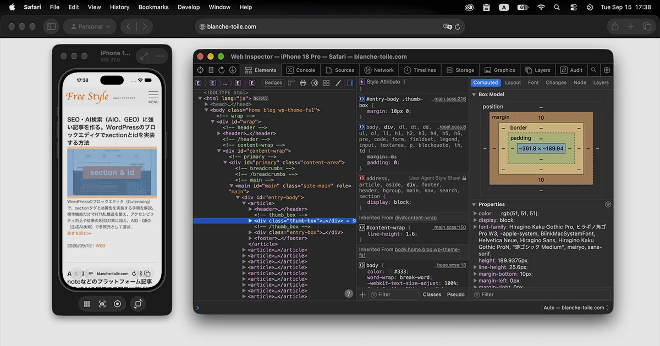This screenshot has height=346, width=660.
Task: Open Web Inspector settings gear
Action: click(x=607, y=70)
